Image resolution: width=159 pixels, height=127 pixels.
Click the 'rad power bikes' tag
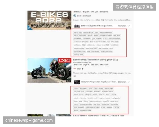(79, 92)
